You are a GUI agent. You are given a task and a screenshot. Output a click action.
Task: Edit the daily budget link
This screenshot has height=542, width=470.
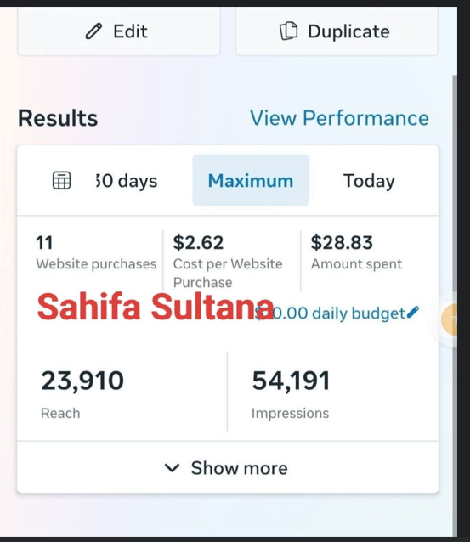[337, 313]
